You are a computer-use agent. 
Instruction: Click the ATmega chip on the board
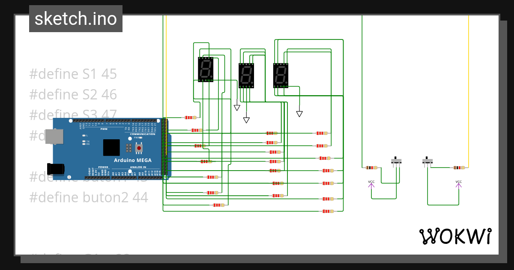pyautogui.click(x=111, y=147)
